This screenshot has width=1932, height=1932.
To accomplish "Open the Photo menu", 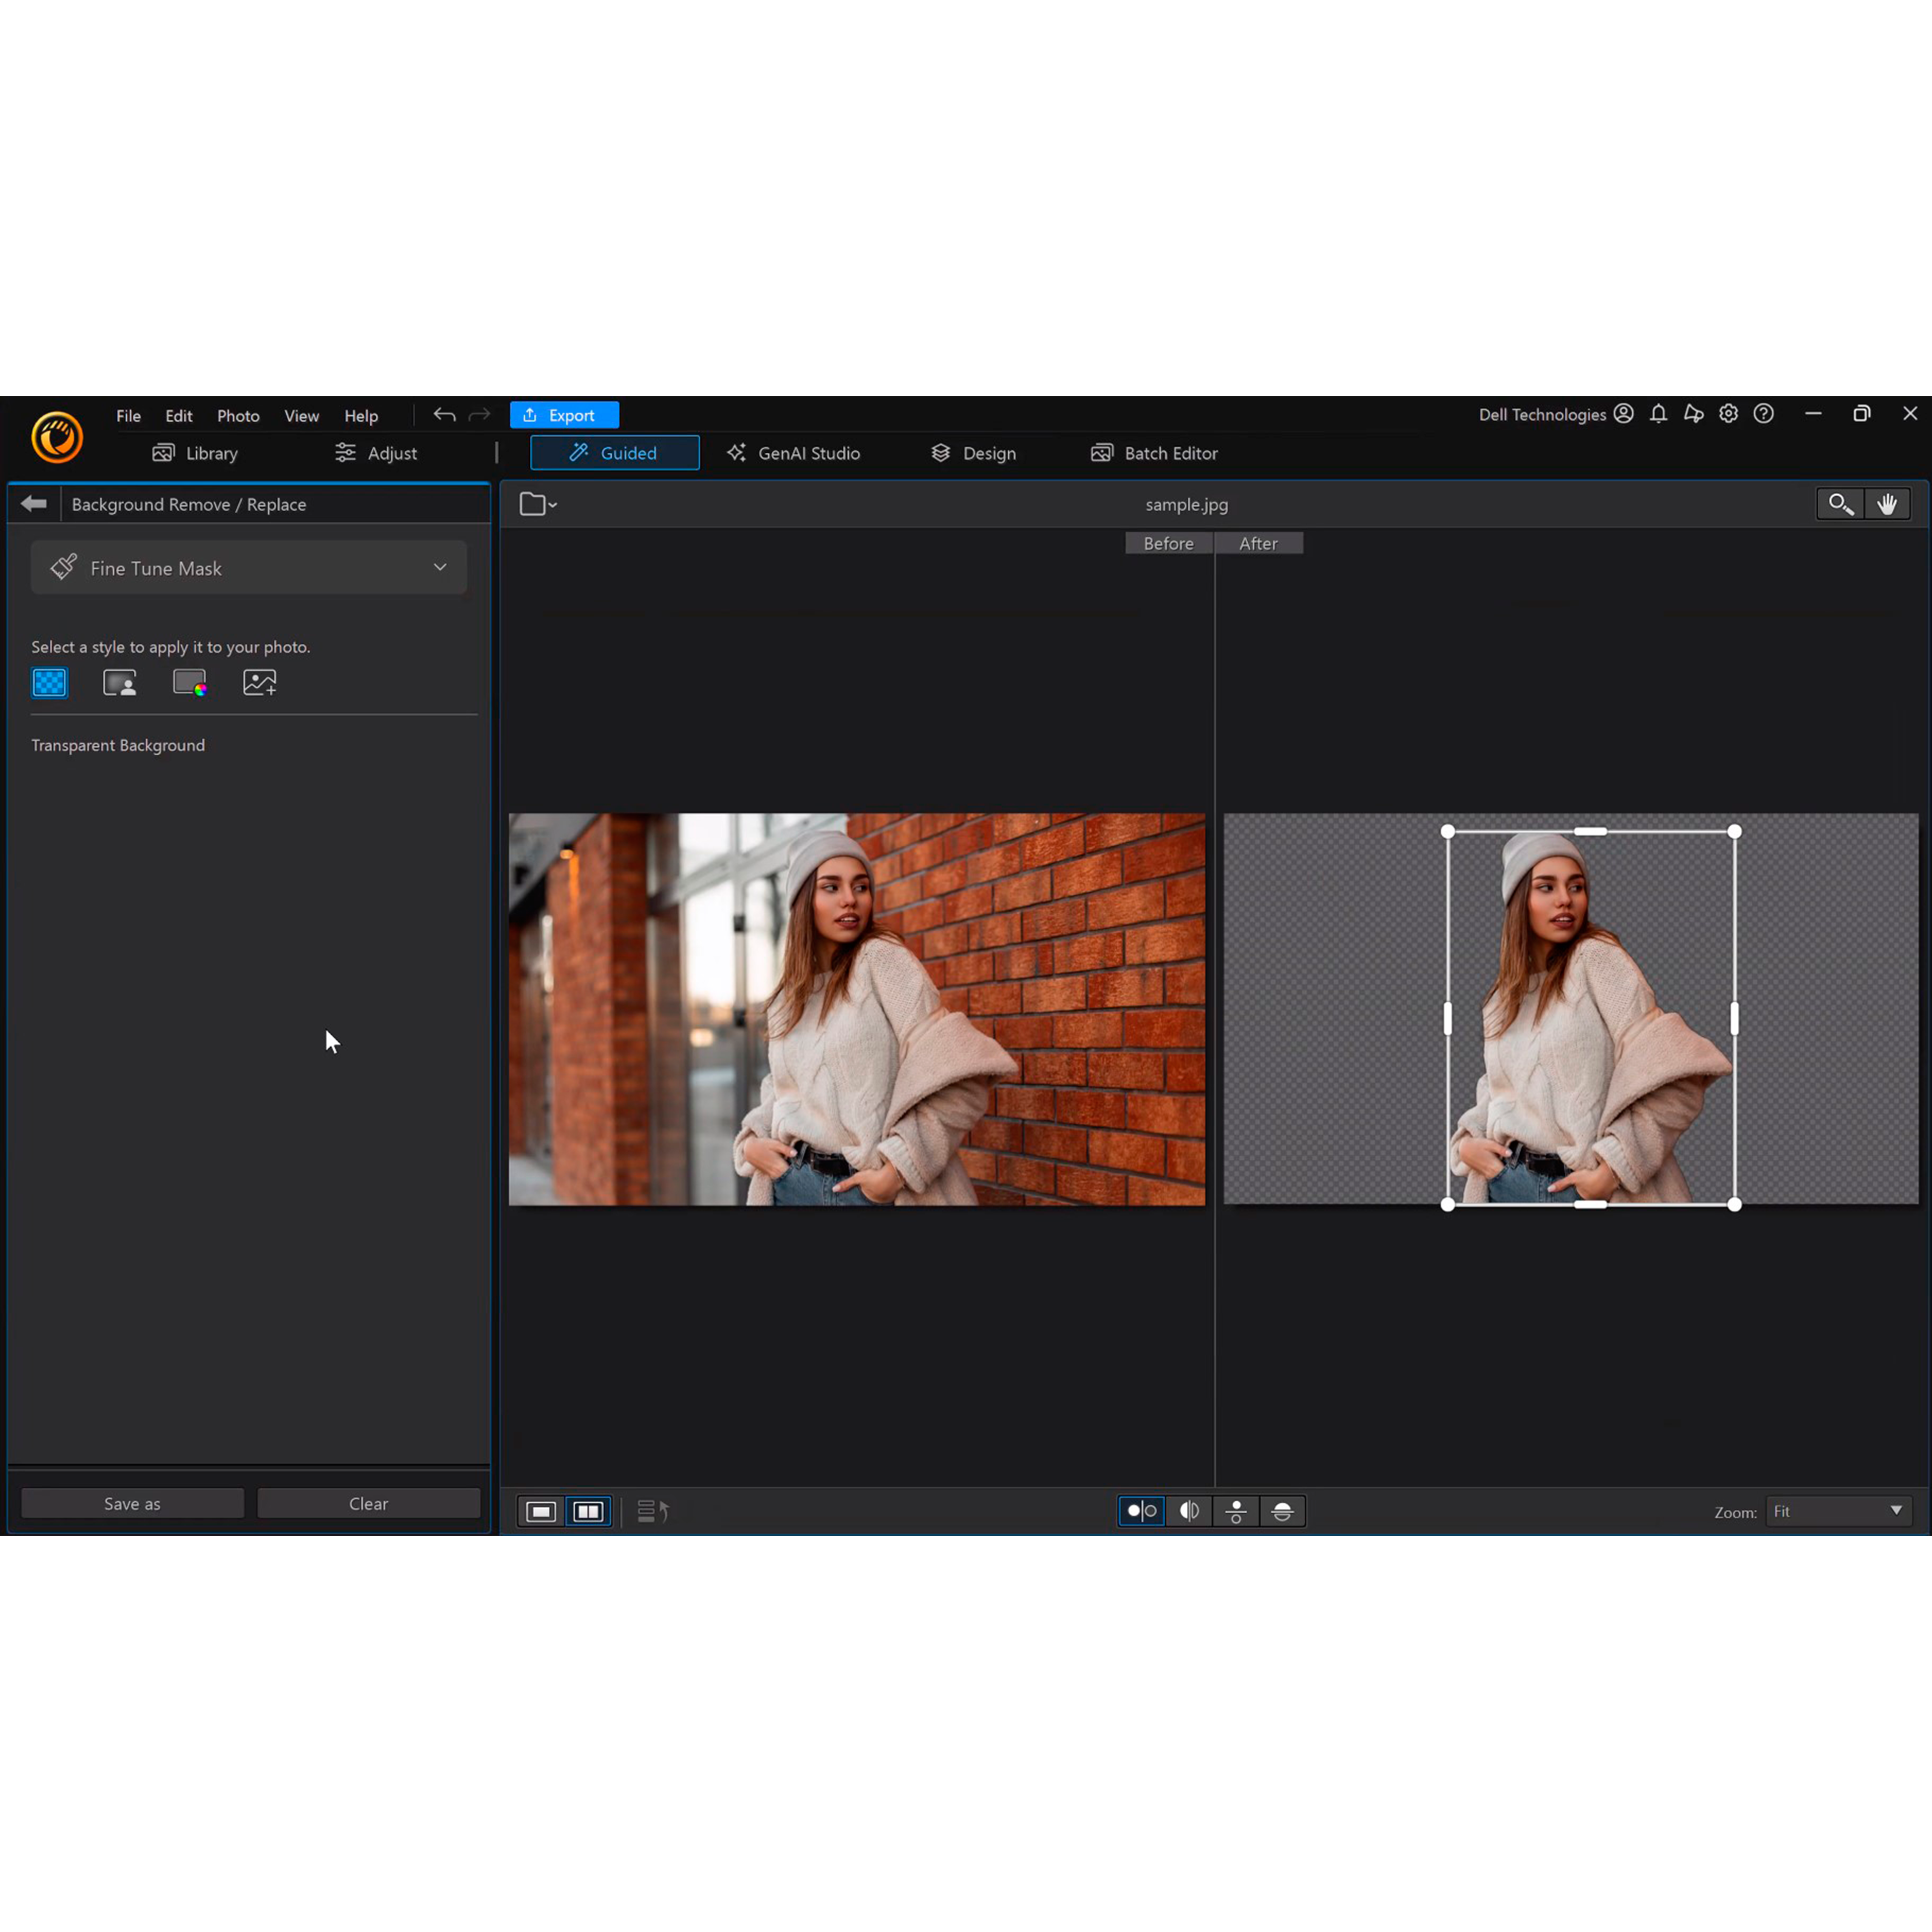I will tap(238, 415).
